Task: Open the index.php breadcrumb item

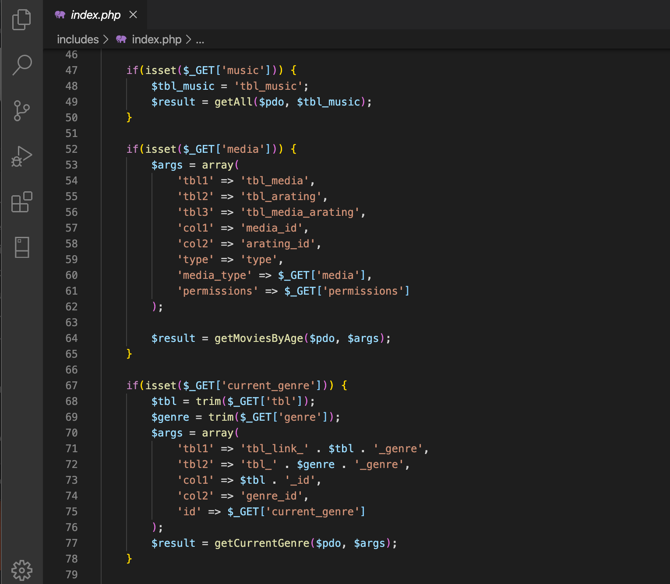Action: pos(157,39)
